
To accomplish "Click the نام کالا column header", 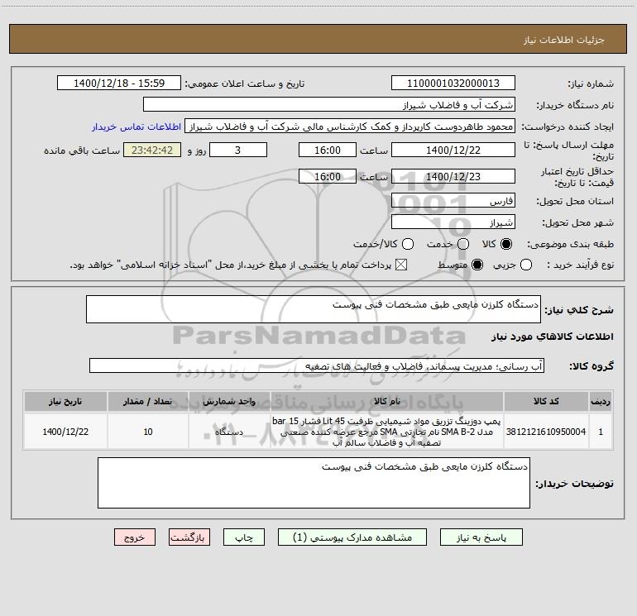I will (387, 401).
